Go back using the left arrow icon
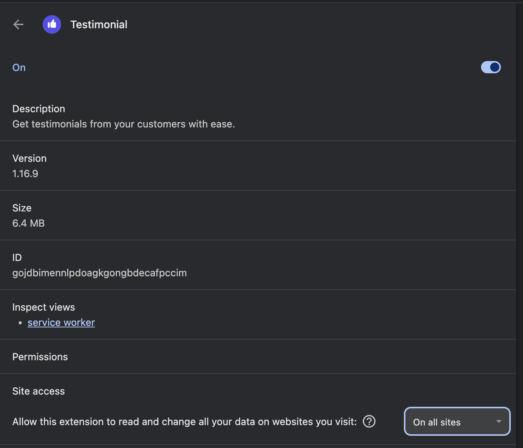Image resolution: width=523 pixels, height=448 pixels. coord(18,24)
